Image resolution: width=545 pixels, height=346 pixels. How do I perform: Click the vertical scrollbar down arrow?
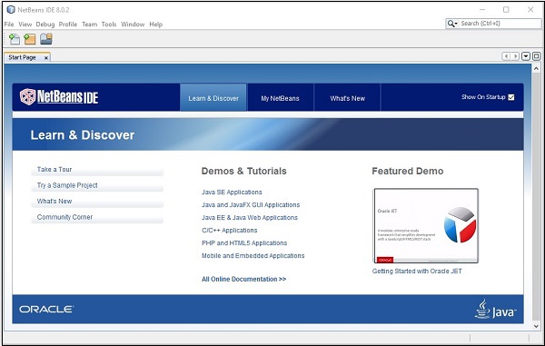pyautogui.click(x=536, y=326)
